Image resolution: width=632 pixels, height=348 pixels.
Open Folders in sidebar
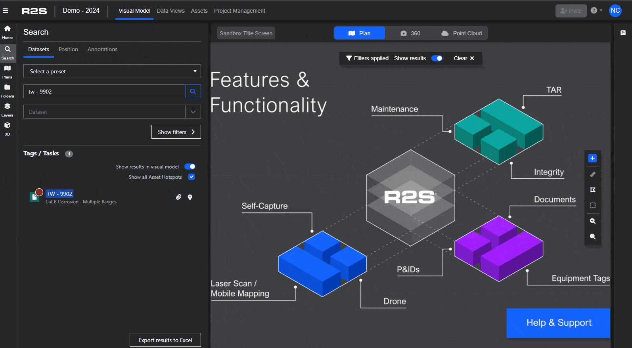pyautogui.click(x=8, y=91)
